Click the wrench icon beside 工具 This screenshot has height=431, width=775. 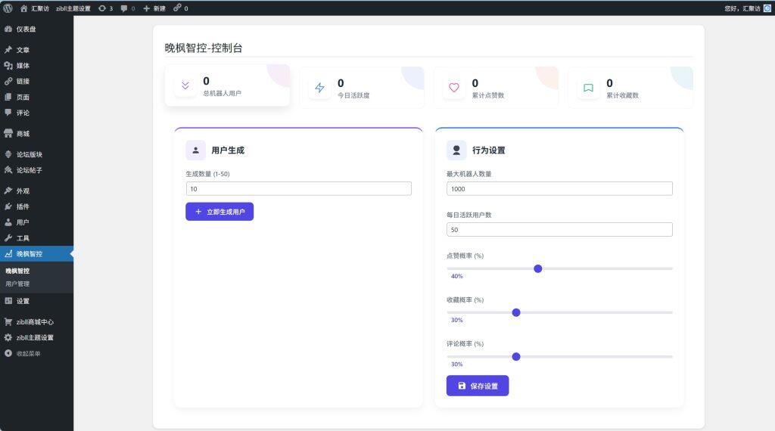(x=8, y=238)
